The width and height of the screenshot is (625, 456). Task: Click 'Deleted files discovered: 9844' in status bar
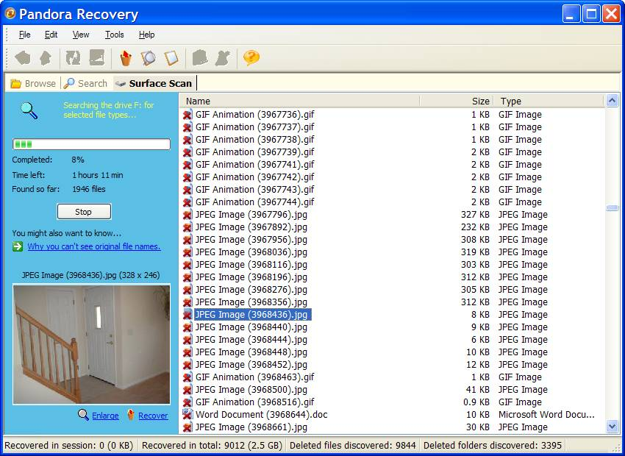tap(352, 445)
